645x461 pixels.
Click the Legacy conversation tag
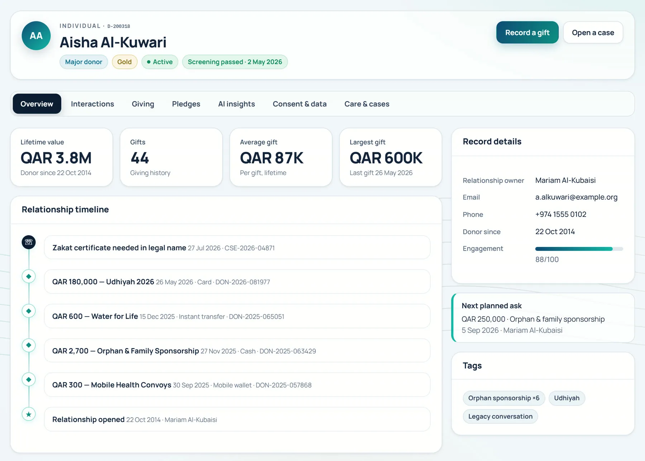click(x=501, y=417)
